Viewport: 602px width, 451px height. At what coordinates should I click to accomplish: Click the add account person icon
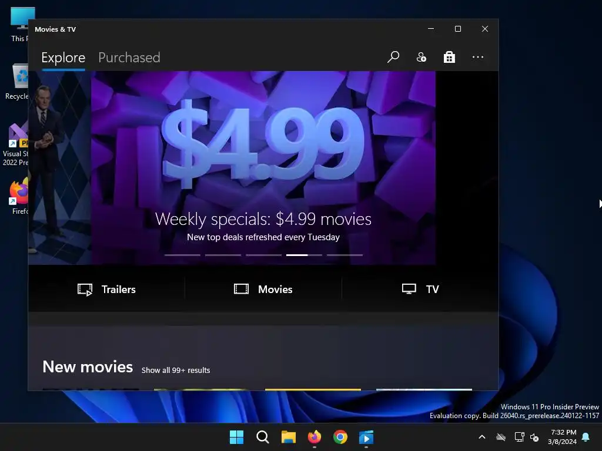tap(421, 57)
